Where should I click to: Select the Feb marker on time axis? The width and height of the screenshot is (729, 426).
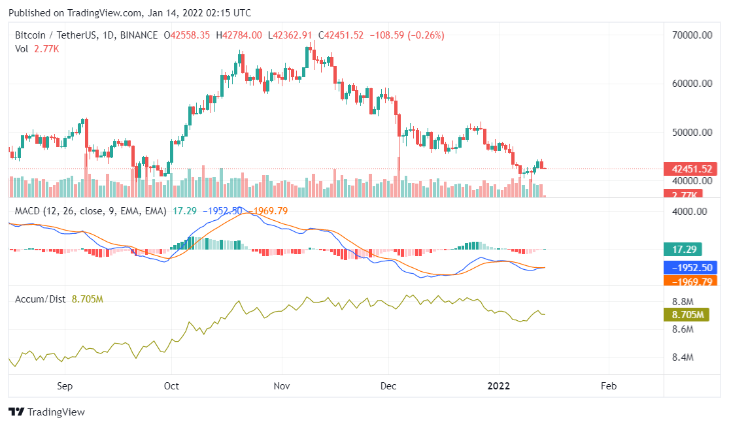tap(608, 385)
